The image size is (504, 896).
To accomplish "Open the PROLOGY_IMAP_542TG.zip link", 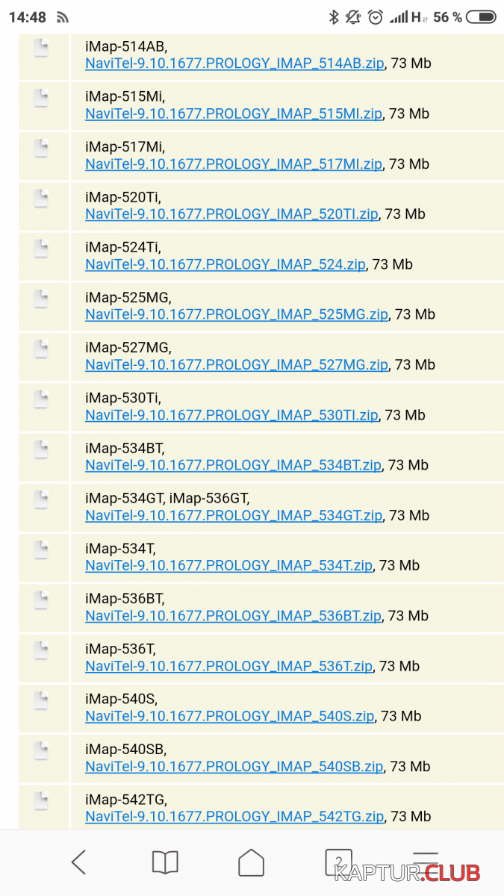I will point(234,817).
